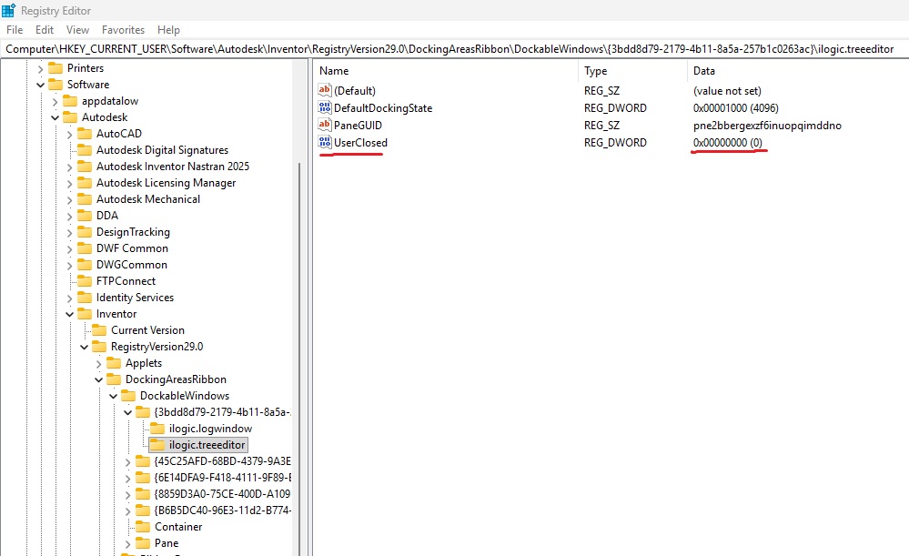Click the DWF Common folder icon
This screenshot has height=556, width=909.
(85, 248)
